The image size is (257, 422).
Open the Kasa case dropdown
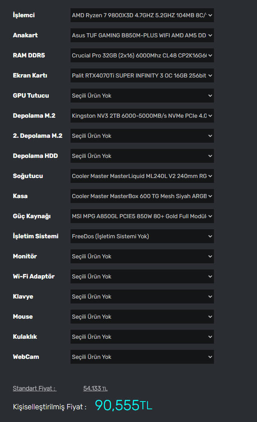[142, 196]
